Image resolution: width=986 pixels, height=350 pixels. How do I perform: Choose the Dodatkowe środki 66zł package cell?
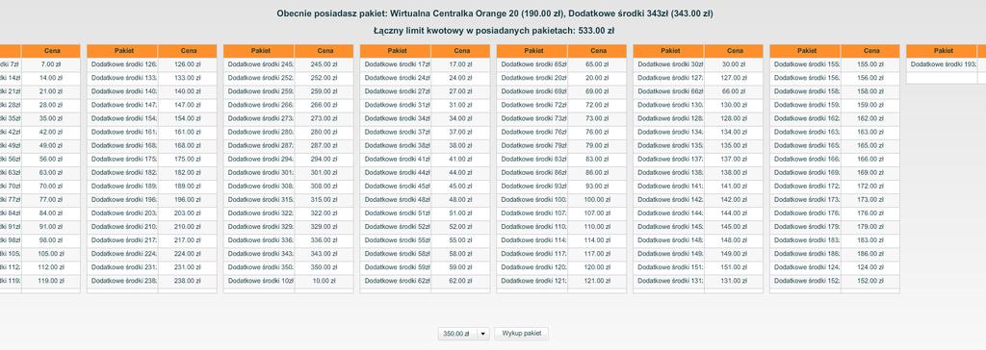click(668, 91)
